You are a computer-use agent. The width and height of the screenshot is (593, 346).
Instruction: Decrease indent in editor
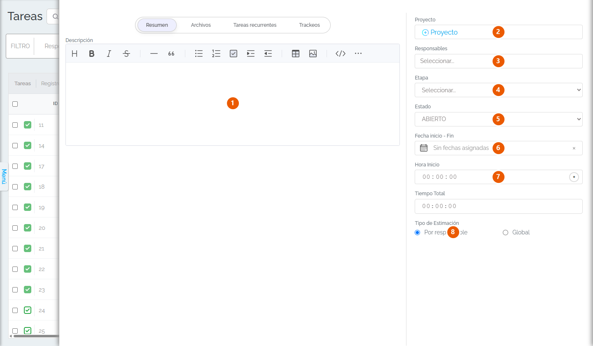point(268,54)
